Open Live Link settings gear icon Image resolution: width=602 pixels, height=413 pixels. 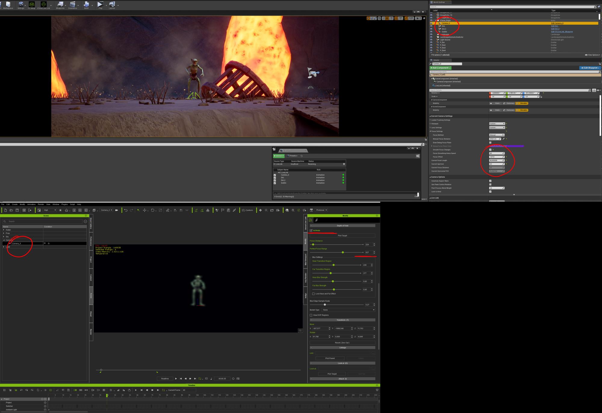tap(418, 156)
